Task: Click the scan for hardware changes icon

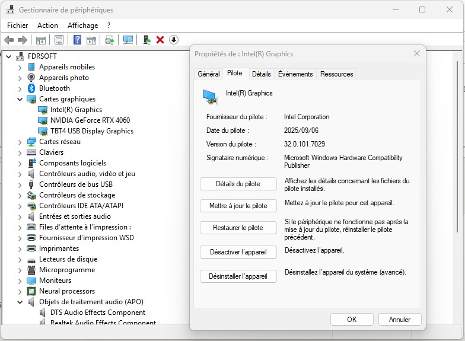Action: [128, 40]
